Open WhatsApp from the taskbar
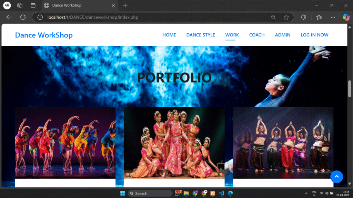Image resolution: width=353 pixels, height=198 pixels. [x=178, y=193]
